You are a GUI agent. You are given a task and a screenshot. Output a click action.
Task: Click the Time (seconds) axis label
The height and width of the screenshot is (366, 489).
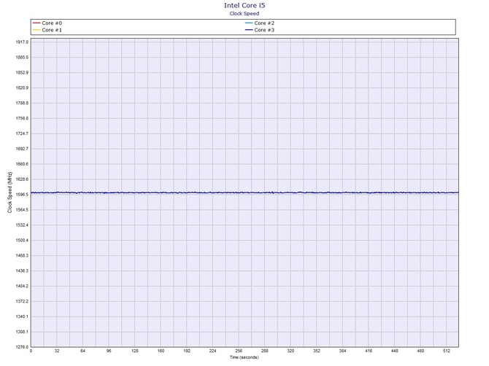coord(244,357)
